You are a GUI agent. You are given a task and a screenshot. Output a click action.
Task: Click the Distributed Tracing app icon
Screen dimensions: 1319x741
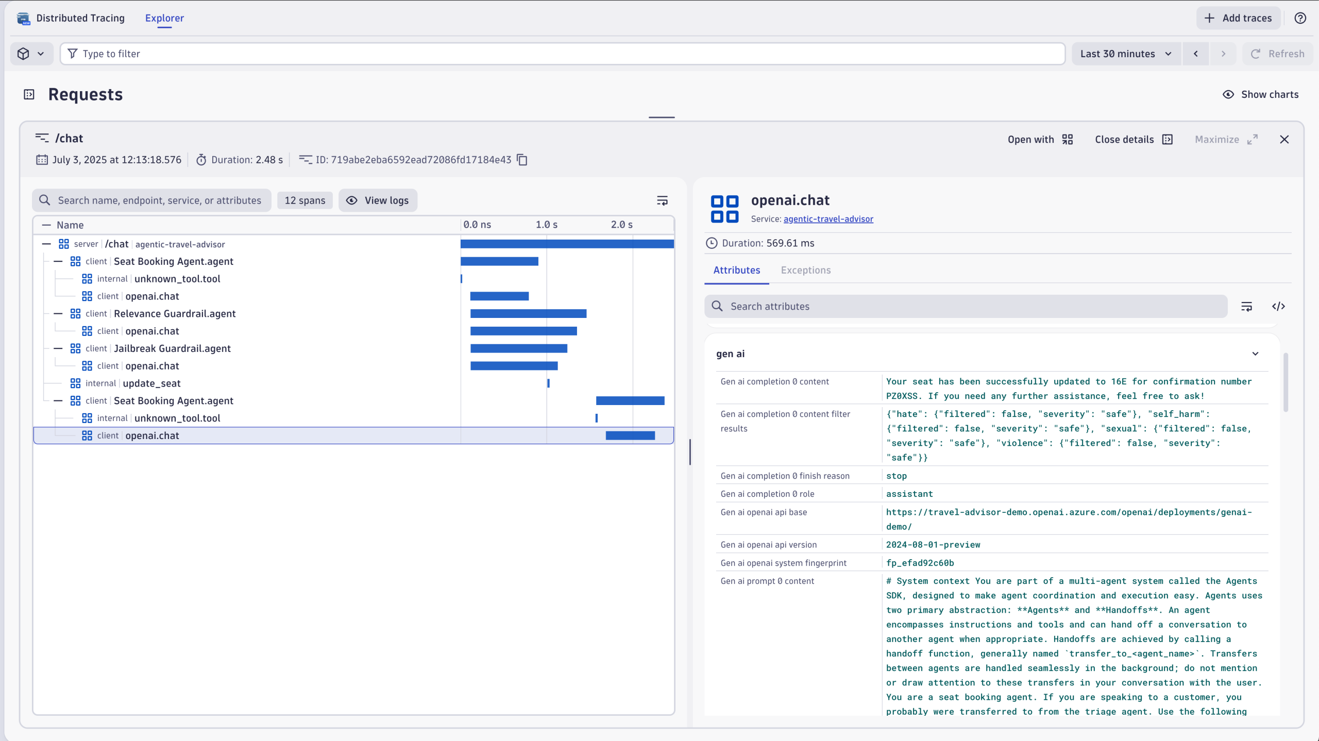pos(23,19)
